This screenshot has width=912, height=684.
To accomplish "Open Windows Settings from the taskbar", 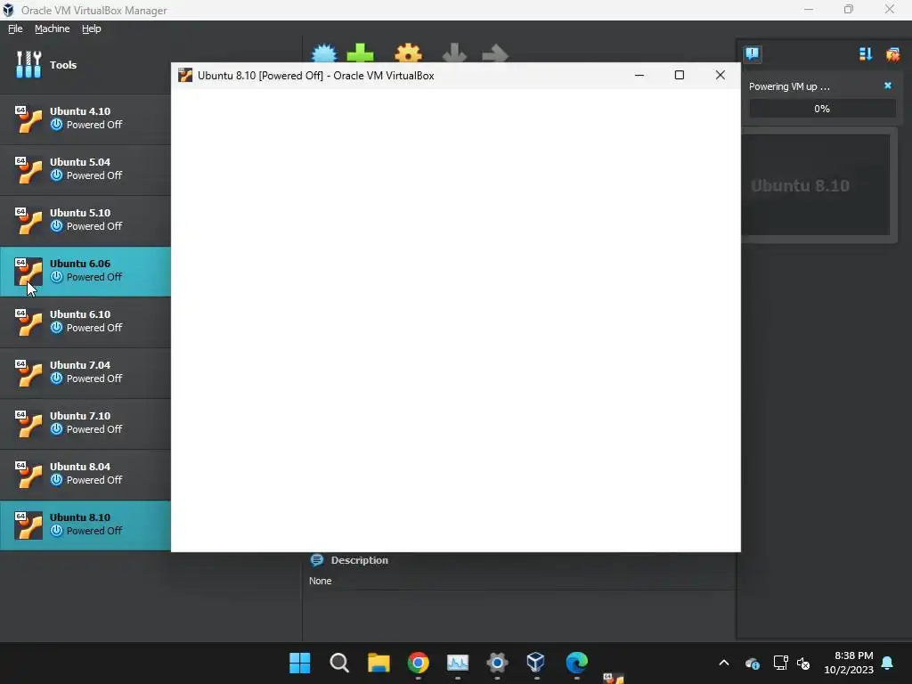I will click(497, 663).
